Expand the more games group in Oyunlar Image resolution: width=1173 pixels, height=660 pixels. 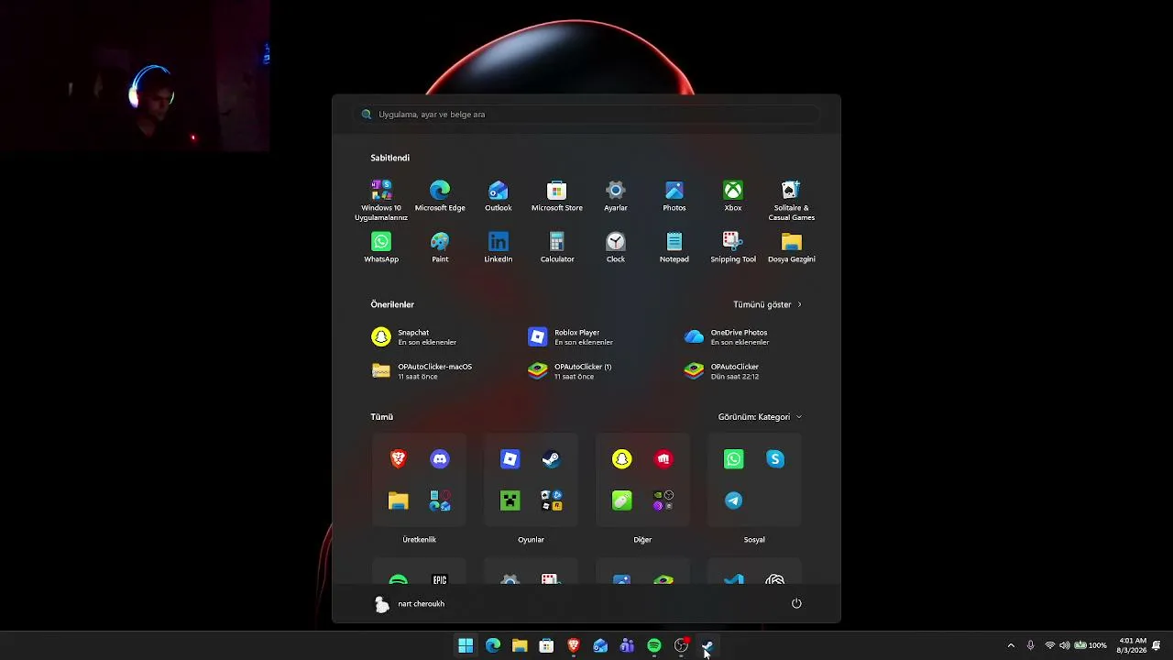tap(552, 500)
